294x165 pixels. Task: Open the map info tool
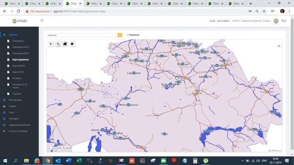pyautogui.click(x=72, y=44)
